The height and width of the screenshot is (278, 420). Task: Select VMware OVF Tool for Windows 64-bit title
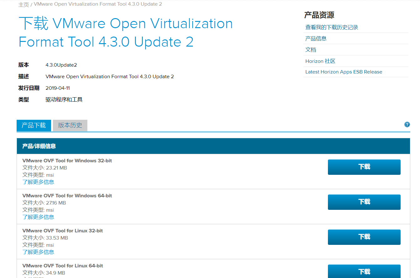pyautogui.click(x=67, y=196)
